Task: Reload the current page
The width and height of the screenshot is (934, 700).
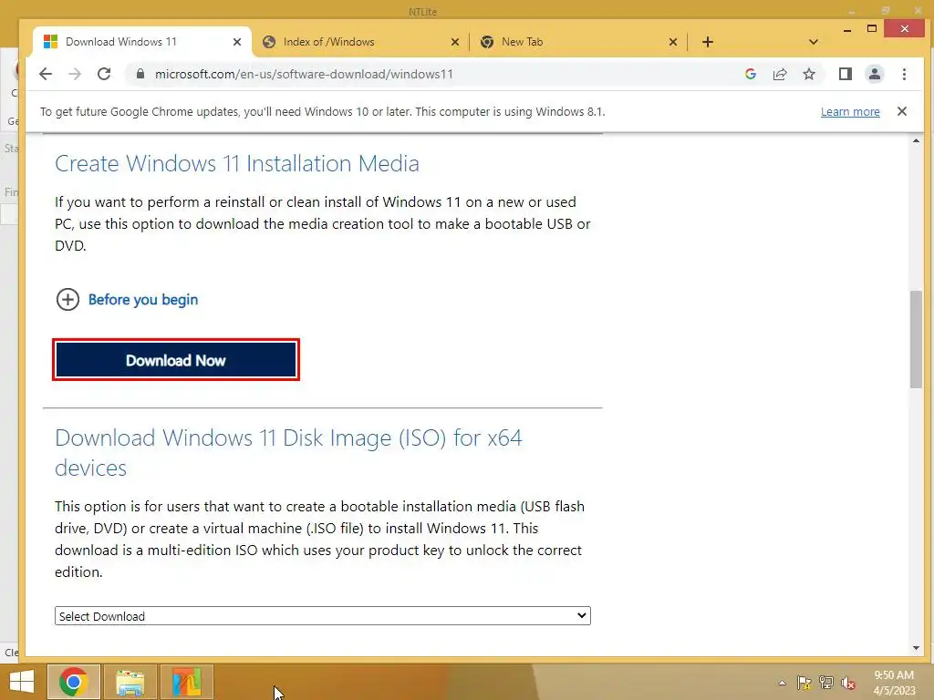Action: click(104, 74)
